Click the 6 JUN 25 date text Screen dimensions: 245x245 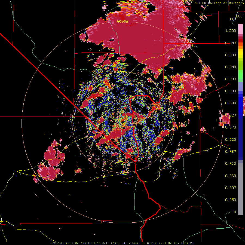tap(169, 243)
